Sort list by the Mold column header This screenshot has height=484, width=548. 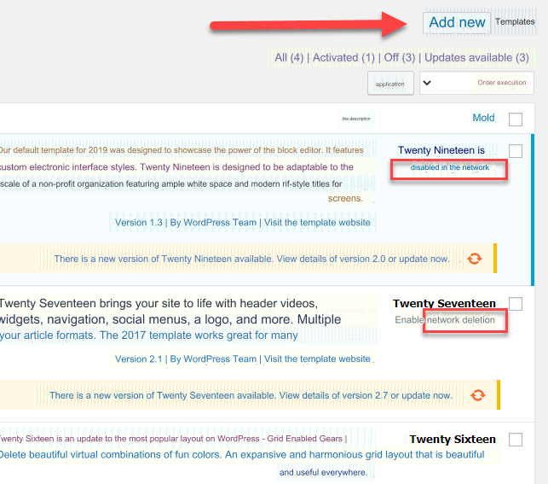coord(483,118)
